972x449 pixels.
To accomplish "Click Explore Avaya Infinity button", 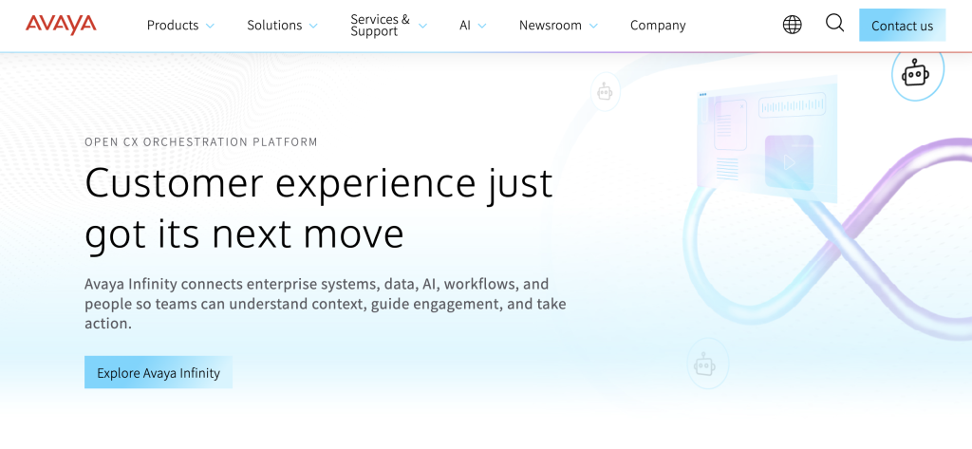I will point(159,373).
